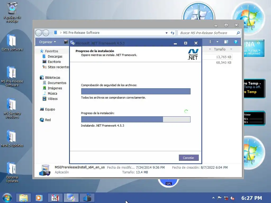This screenshot has height=203, width=271.
Task: Select the Optional Updates desktop folder
Action: (x=12, y=172)
